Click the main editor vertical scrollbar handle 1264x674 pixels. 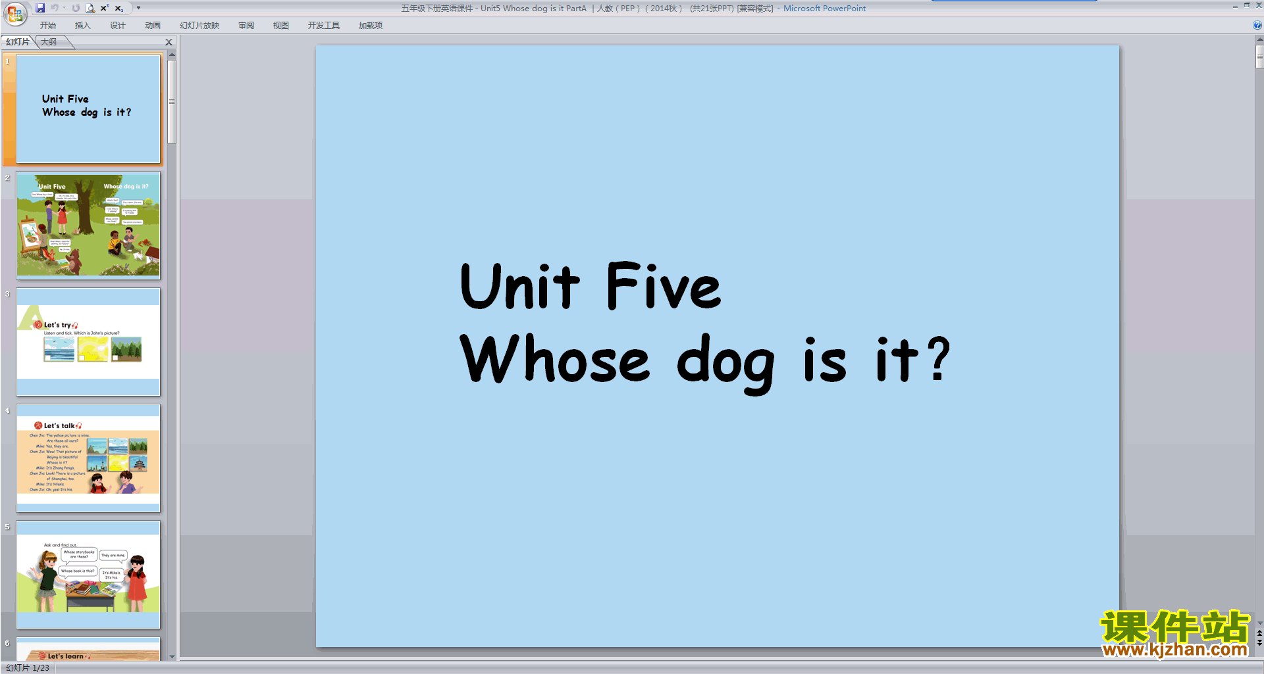click(1259, 57)
